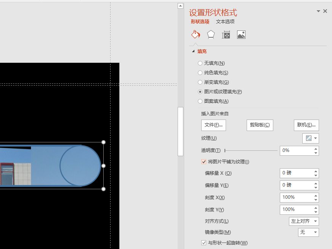Decrease 偏移量 Y with down spinner
Screen dimensions: 332x249
tap(316, 187)
